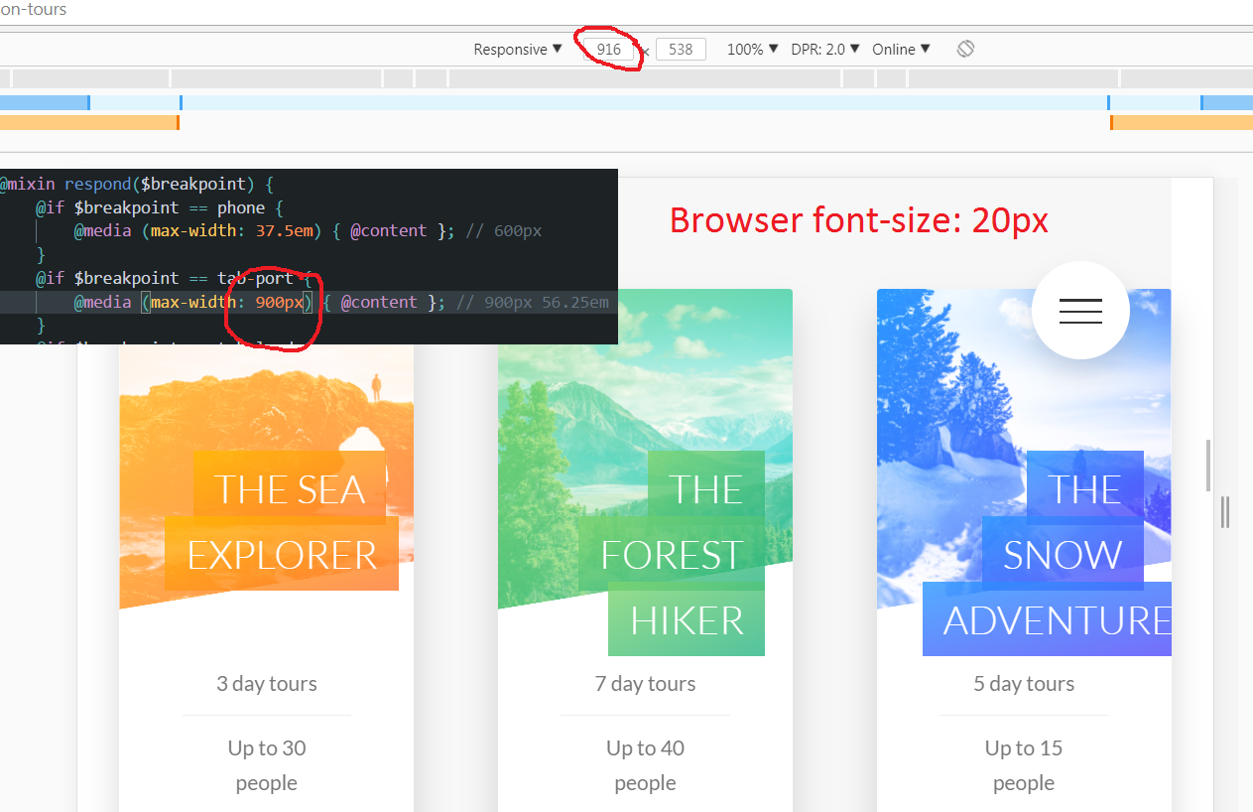Click the "Up to 40 people" text
This screenshot has width=1253, height=812.
tap(645, 765)
